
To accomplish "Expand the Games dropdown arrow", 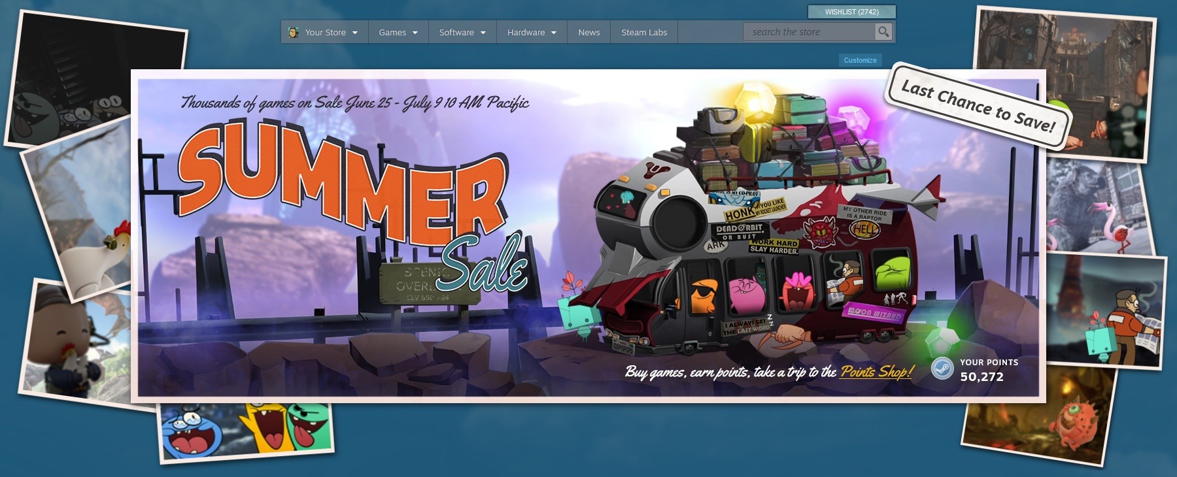I will (x=415, y=33).
